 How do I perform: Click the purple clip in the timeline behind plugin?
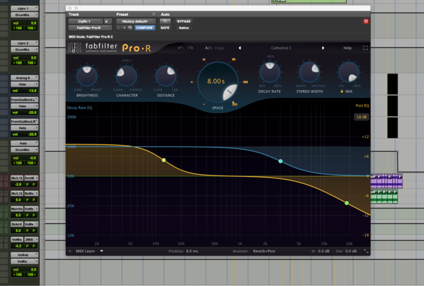coord(386,181)
